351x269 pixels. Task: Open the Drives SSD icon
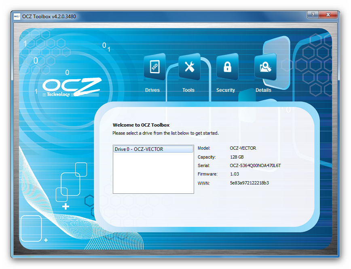pyautogui.click(x=155, y=67)
